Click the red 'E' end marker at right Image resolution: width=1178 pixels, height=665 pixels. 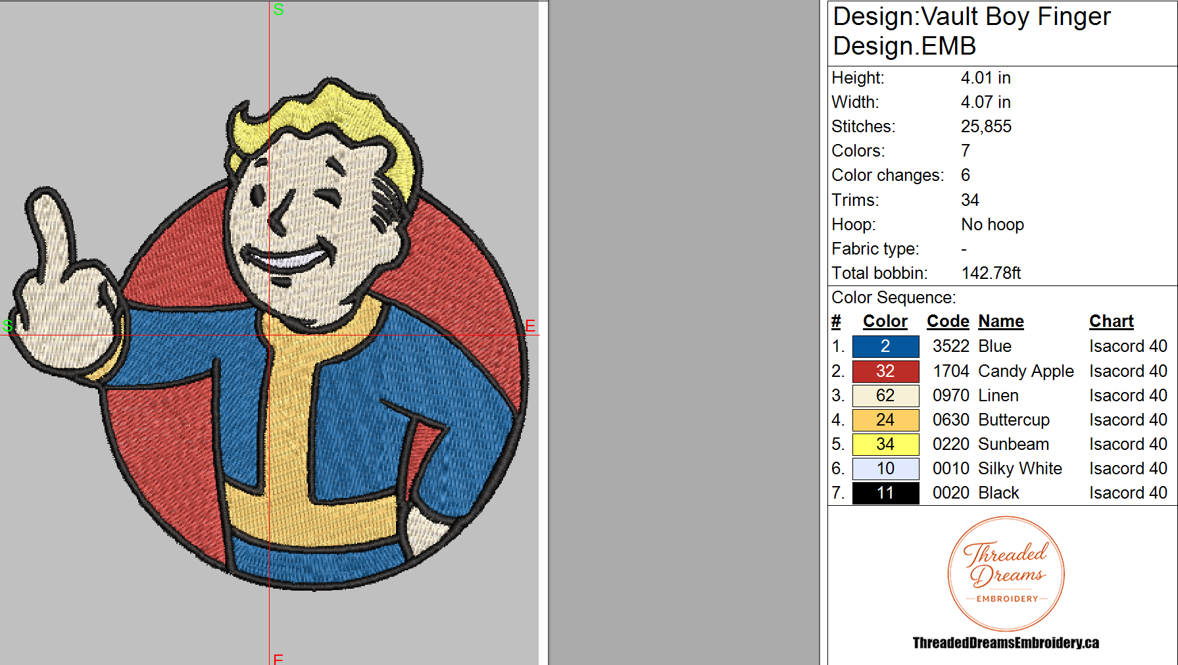point(530,326)
